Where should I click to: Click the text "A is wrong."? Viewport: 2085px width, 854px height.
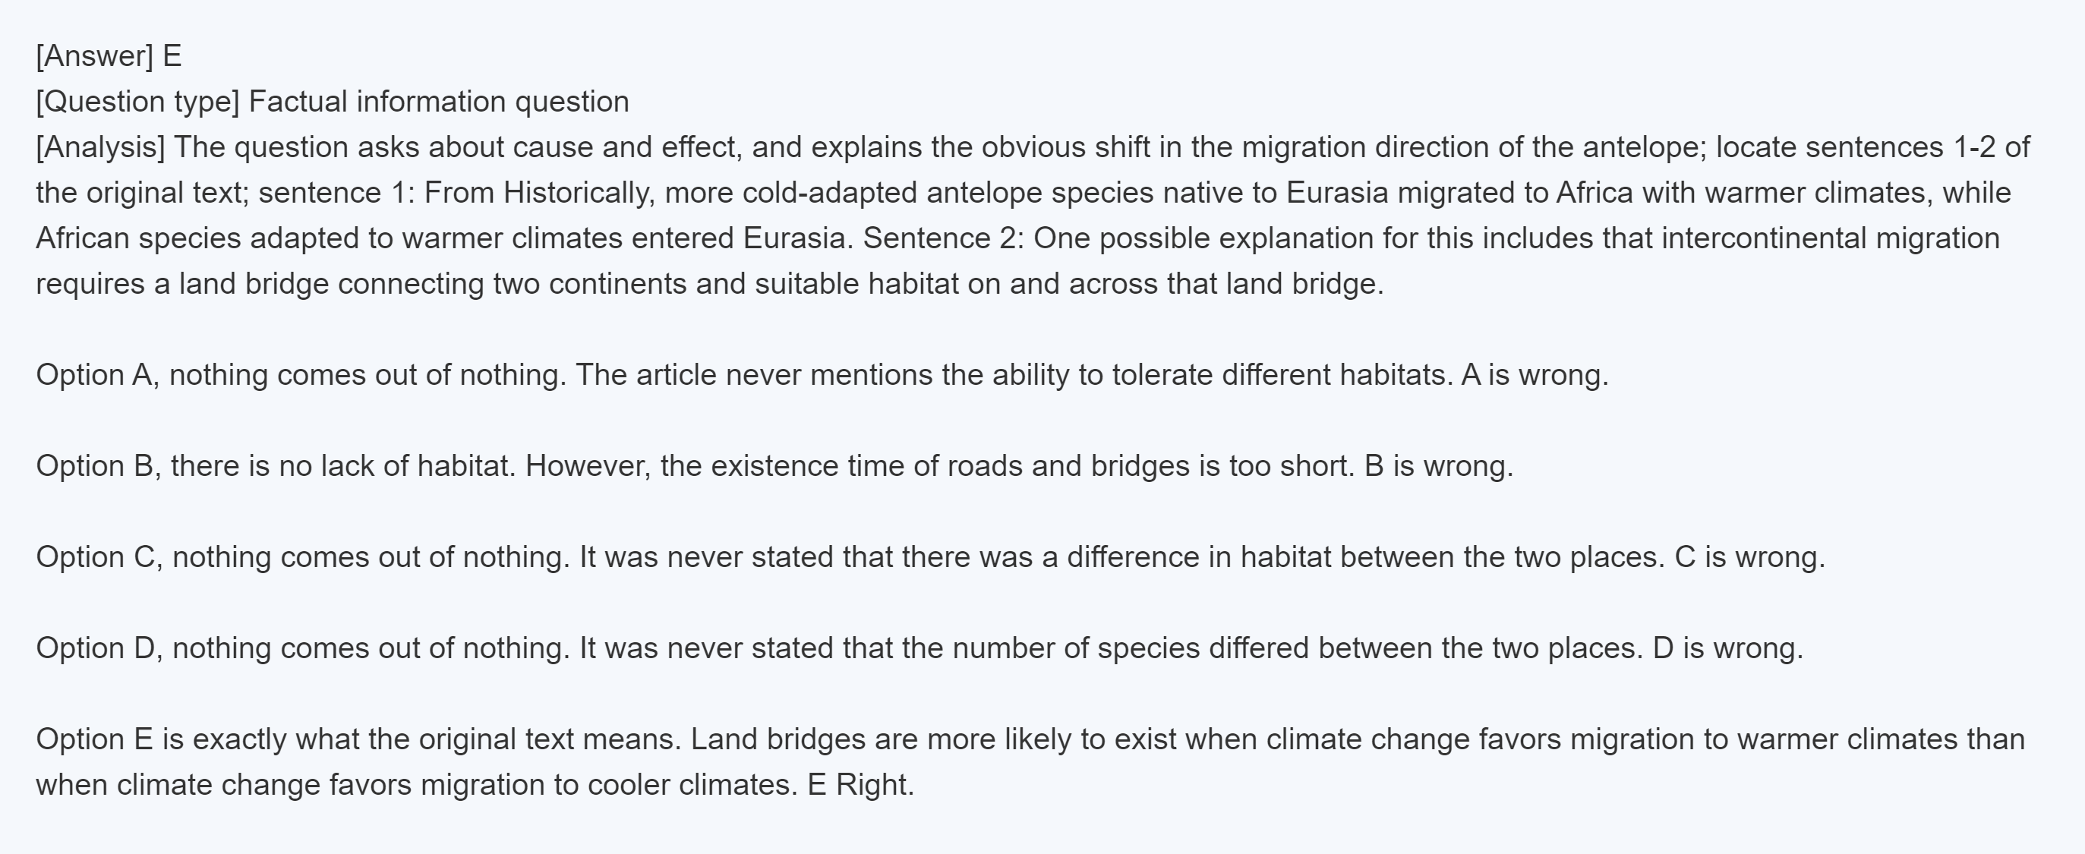1535,375
